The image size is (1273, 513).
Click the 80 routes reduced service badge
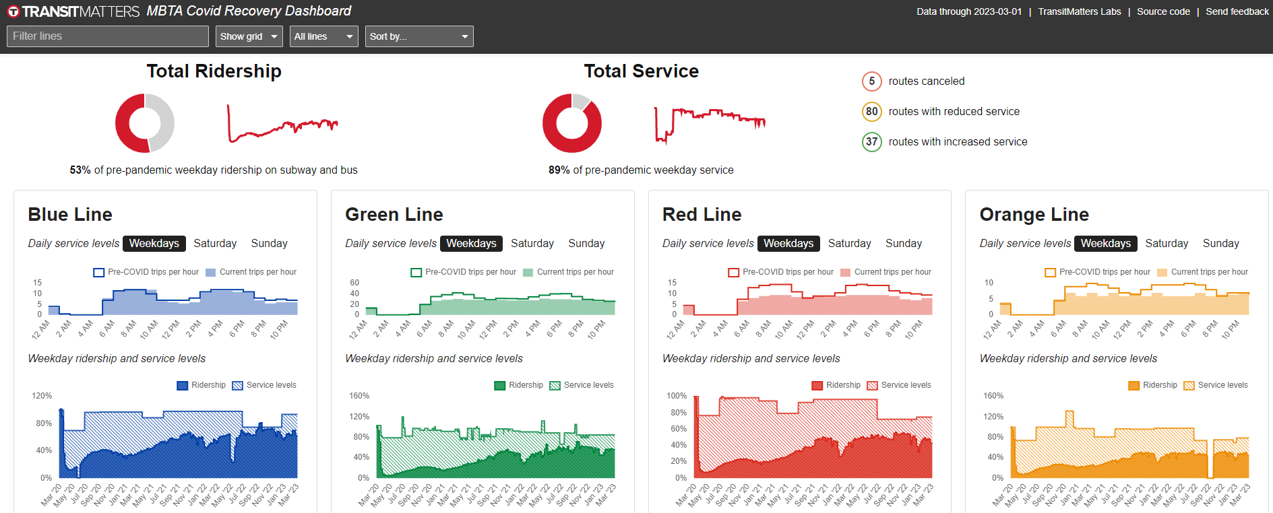tap(871, 112)
